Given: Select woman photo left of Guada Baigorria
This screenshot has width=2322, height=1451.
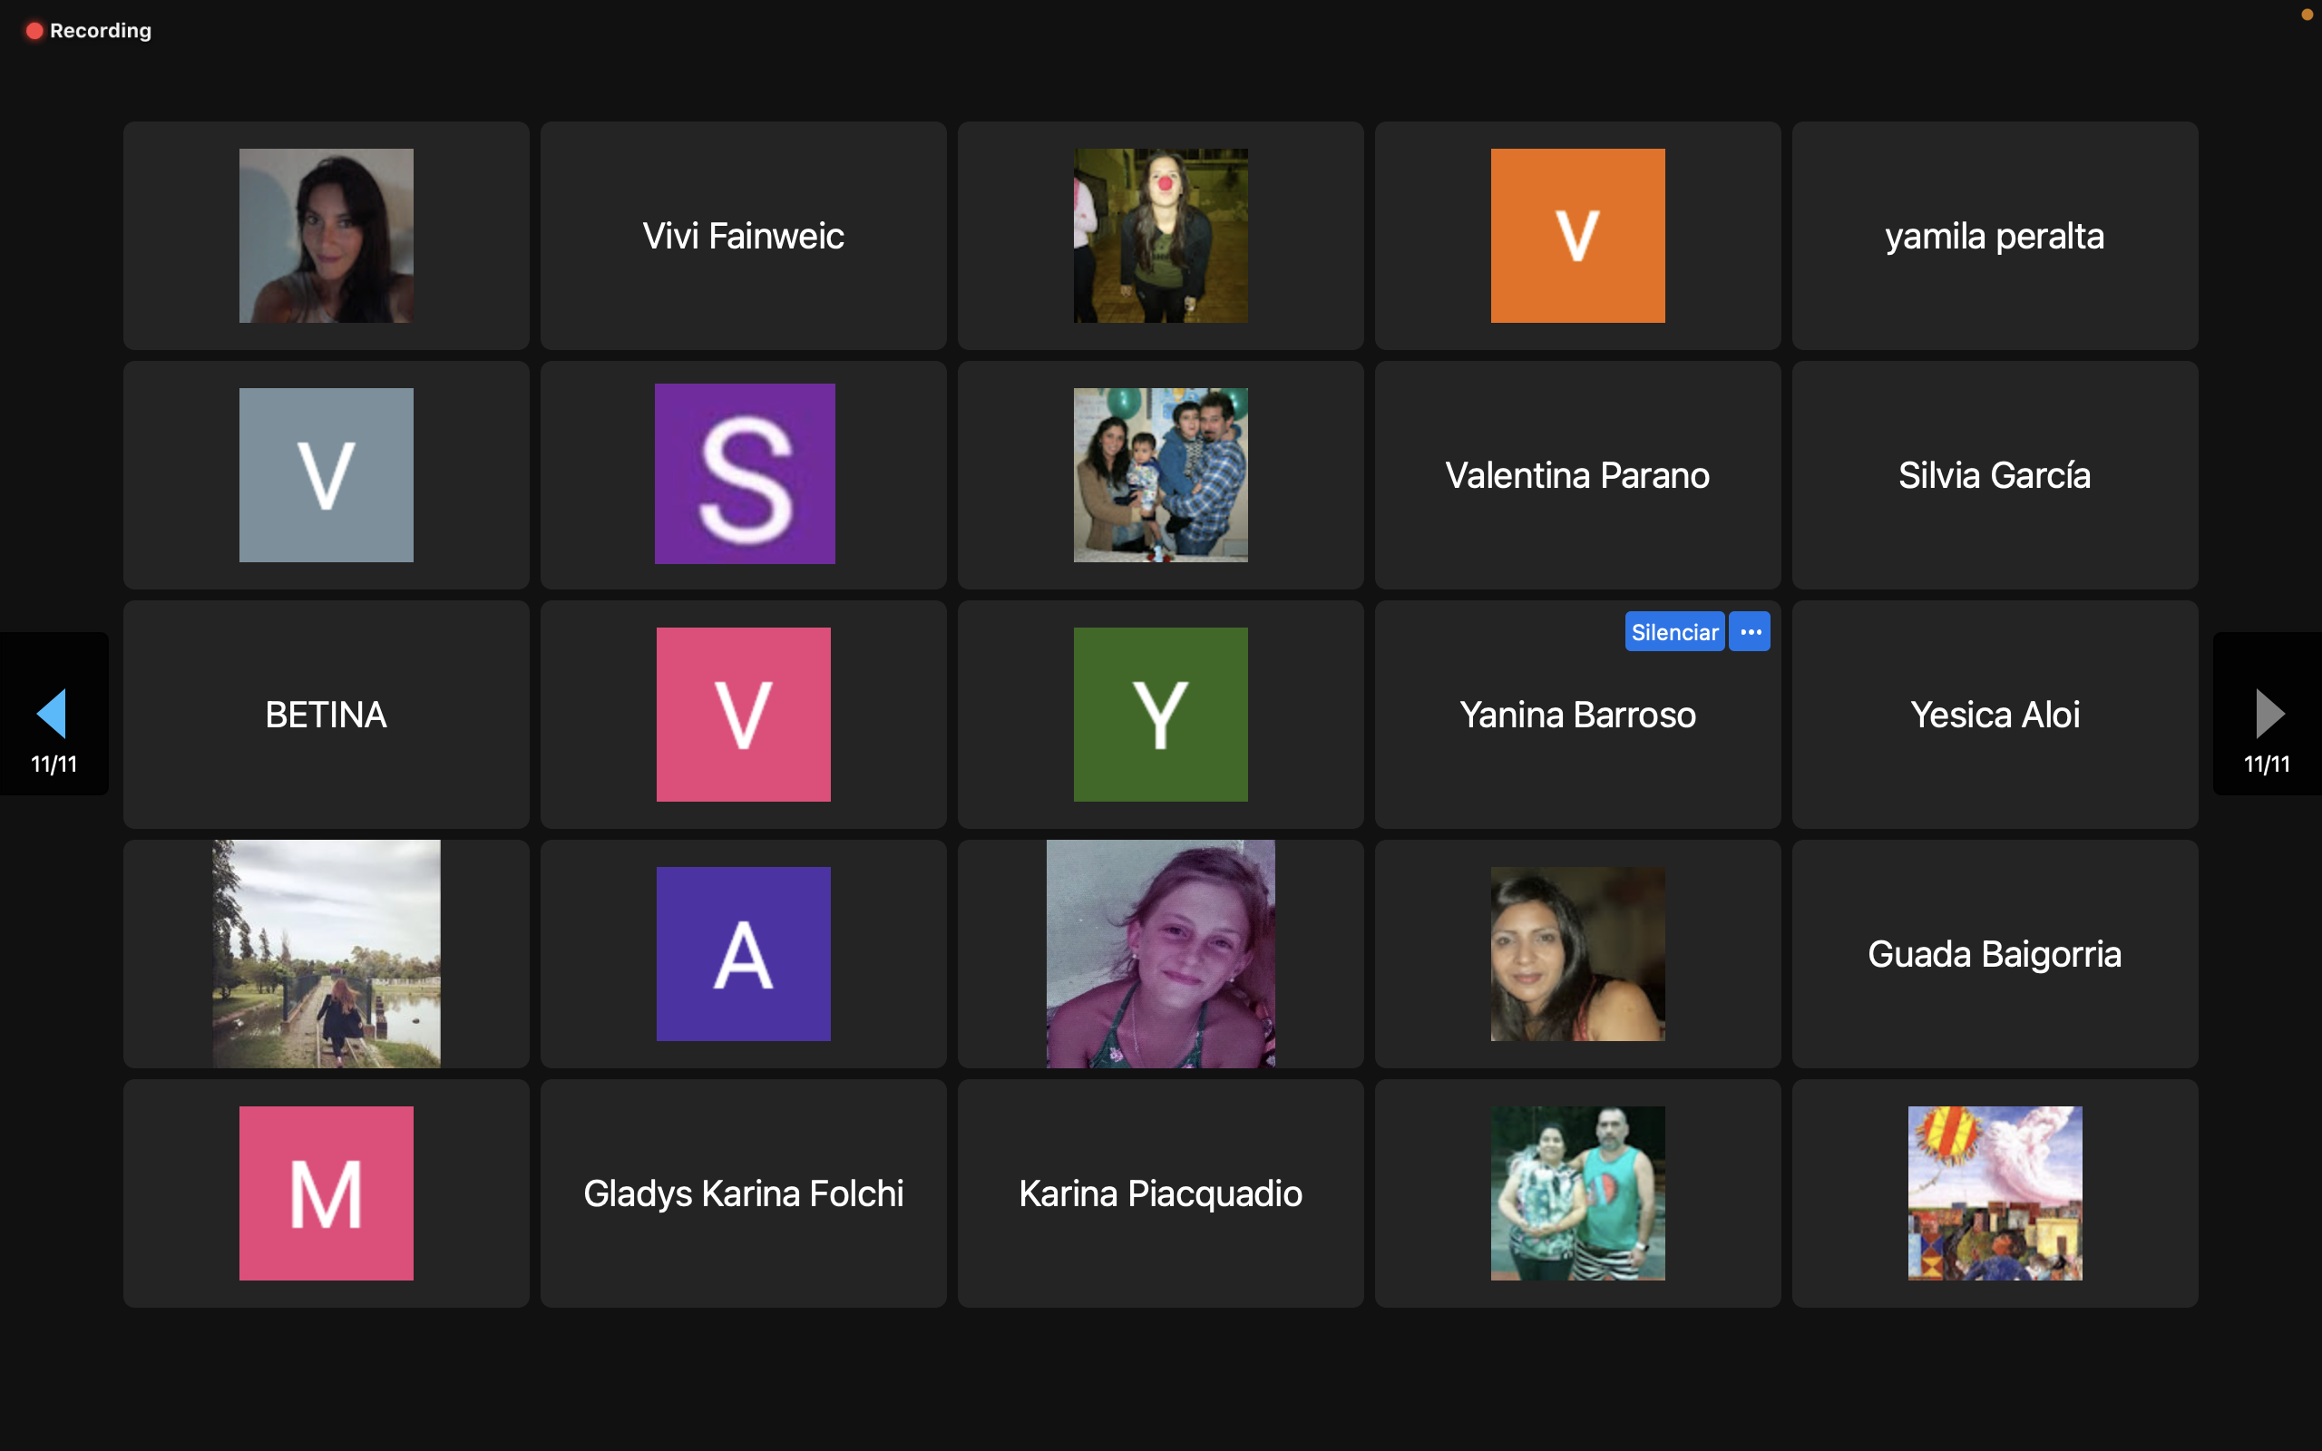Looking at the screenshot, I should coord(1577,954).
